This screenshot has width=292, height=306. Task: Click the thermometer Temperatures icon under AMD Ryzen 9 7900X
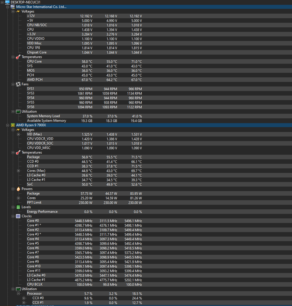pyautogui.click(x=18, y=152)
